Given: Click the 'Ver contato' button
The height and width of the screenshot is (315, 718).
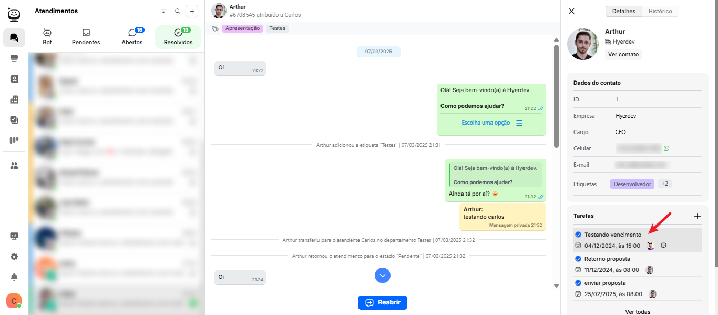Looking at the screenshot, I should click(623, 54).
